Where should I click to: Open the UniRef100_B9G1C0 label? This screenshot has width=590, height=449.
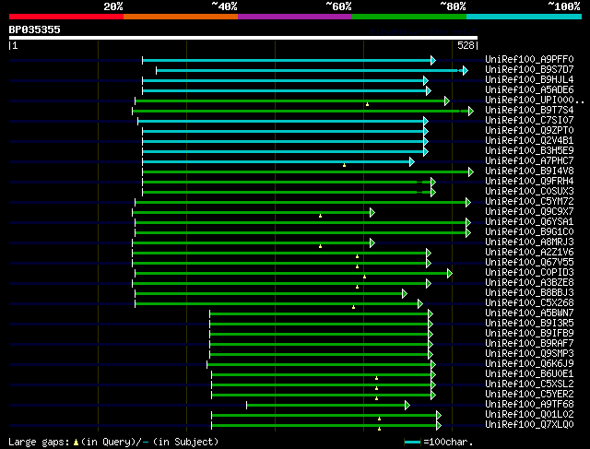pos(529,232)
